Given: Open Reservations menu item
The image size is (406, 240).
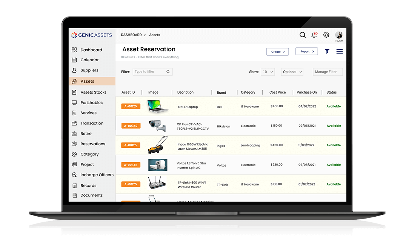Looking at the screenshot, I should click(93, 144).
